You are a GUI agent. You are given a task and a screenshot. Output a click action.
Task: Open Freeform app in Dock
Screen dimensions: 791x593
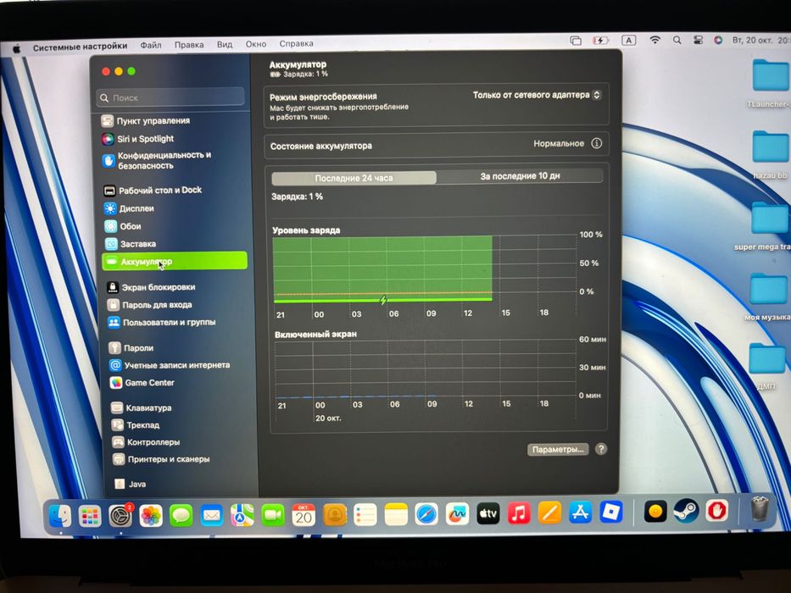(457, 514)
